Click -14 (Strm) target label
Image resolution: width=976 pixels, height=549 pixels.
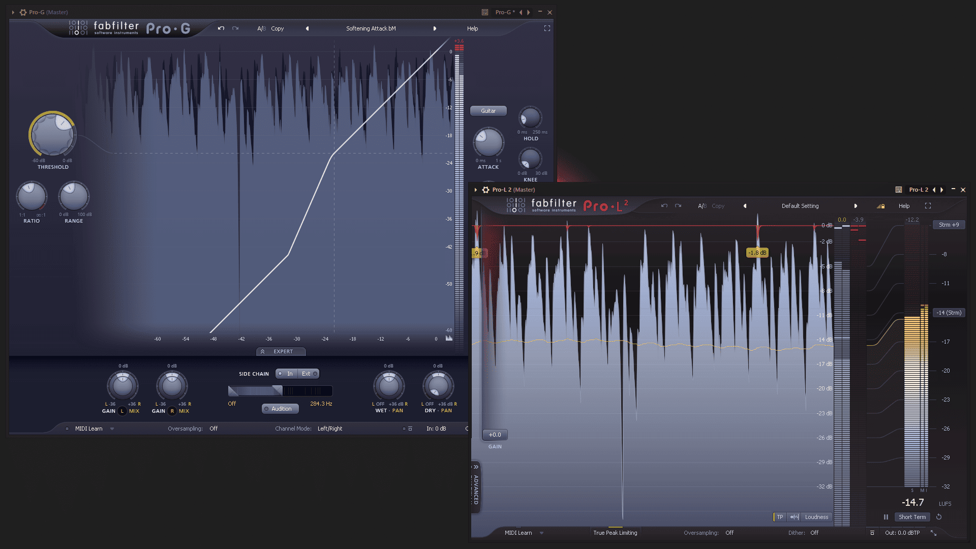click(949, 313)
